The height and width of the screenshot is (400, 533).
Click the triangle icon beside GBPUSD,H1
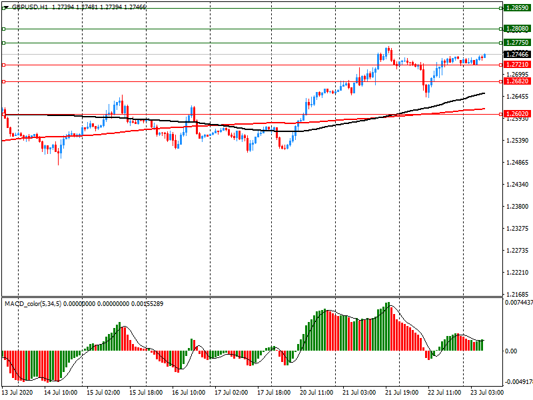click(x=5, y=7)
